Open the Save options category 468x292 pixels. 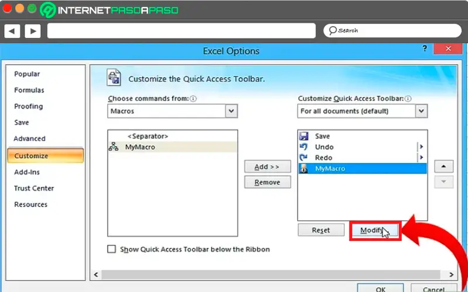tap(22, 123)
